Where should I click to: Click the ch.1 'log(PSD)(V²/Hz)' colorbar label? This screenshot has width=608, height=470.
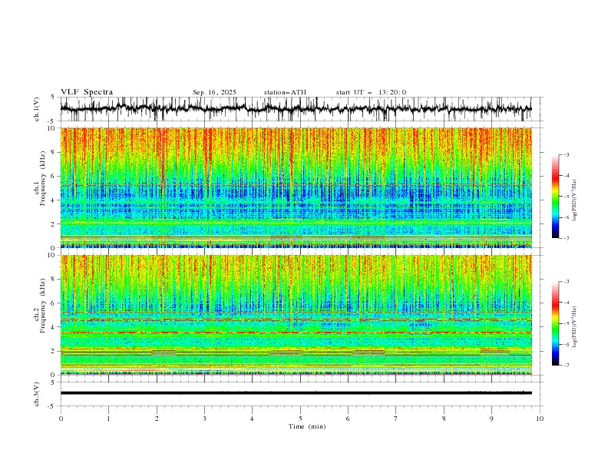pyautogui.click(x=575, y=200)
